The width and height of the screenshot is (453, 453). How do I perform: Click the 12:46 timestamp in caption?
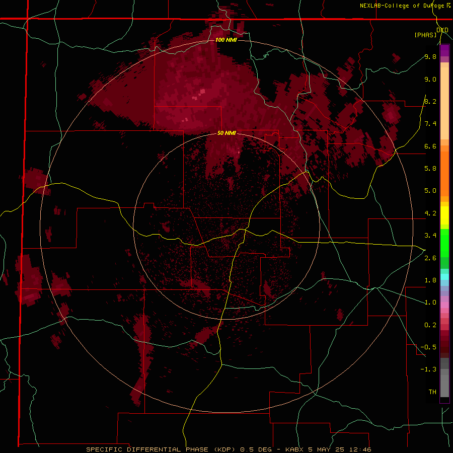[360, 449]
